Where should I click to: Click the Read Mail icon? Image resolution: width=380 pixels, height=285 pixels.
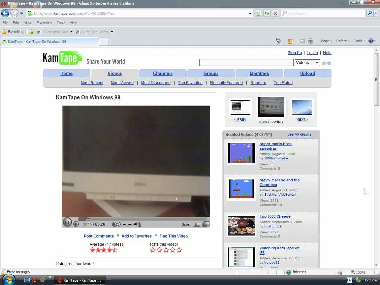click(x=302, y=41)
